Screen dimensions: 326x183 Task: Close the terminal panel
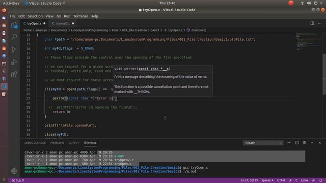pyautogui.click(x=320, y=143)
